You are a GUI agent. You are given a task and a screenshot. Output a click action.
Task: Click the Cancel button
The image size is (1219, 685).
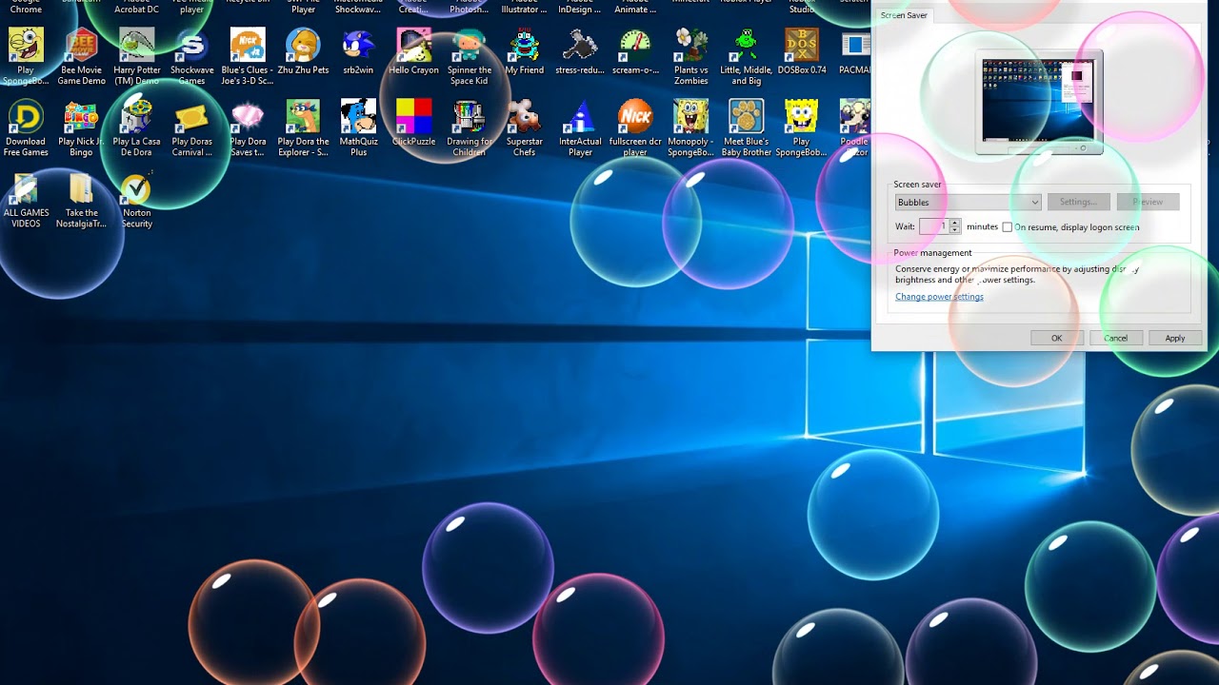1115,338
